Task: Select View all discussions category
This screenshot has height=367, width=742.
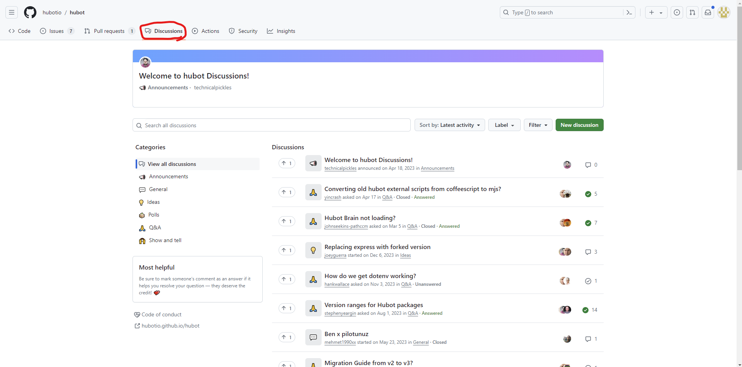Action: click(198, 164)
